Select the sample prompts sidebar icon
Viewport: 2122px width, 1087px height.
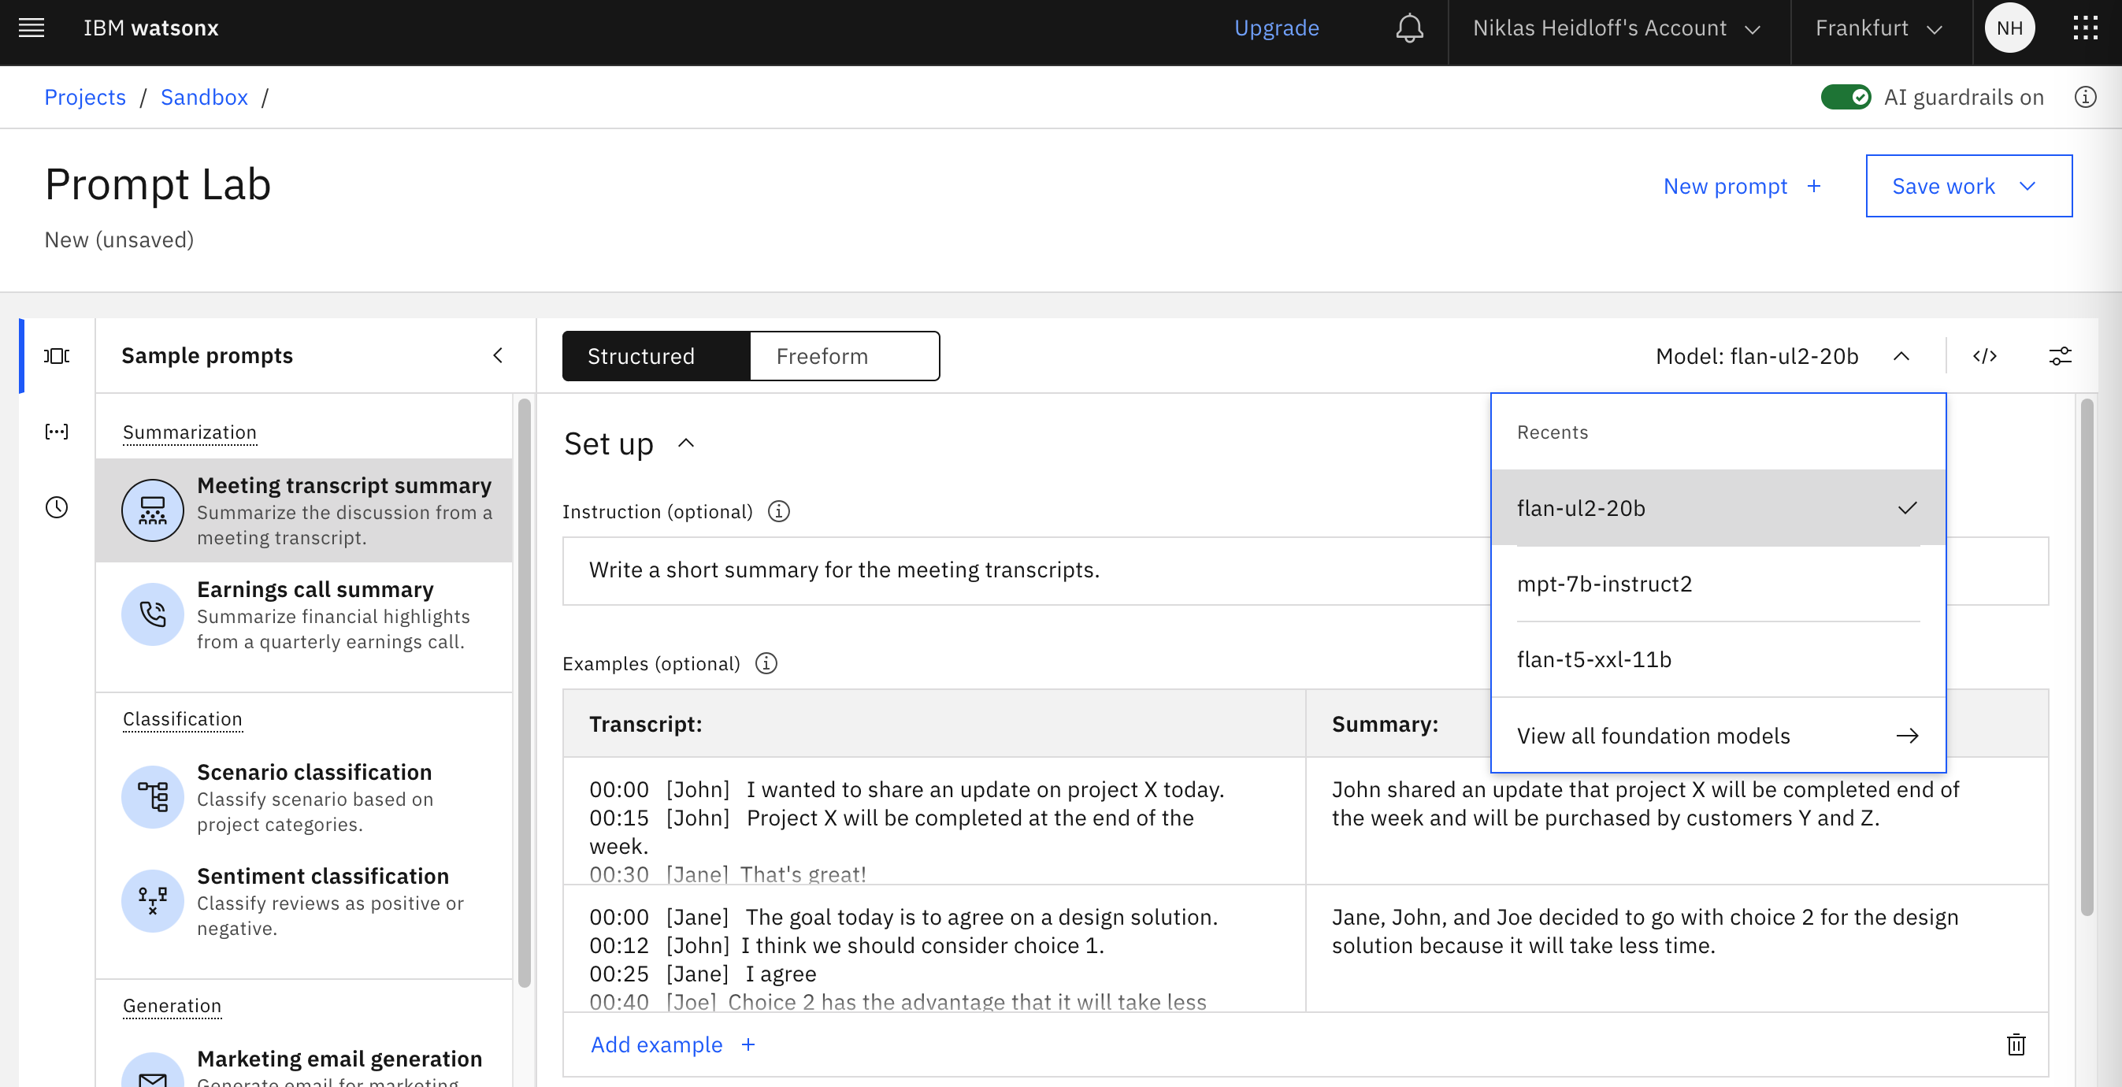pyautogui.click(x=57, y=356)
